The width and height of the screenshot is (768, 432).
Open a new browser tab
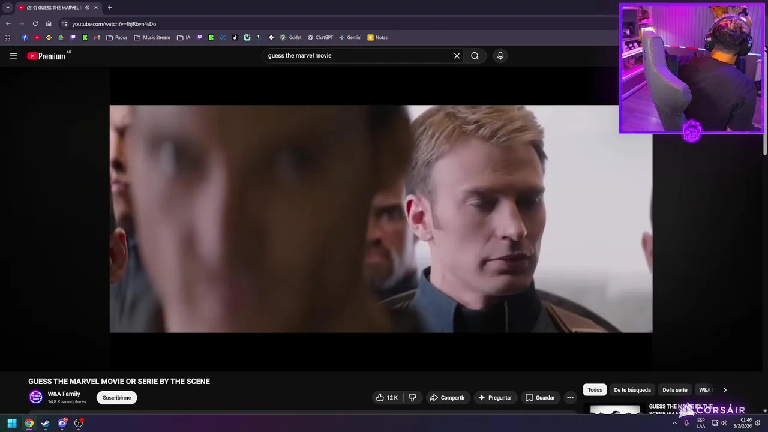109,8
